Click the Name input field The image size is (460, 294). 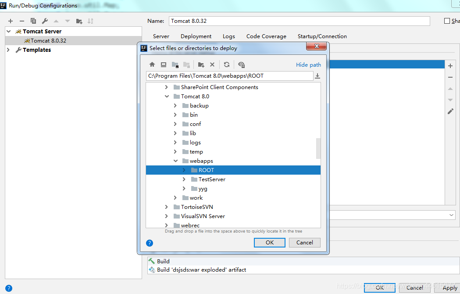pos(299,21)
